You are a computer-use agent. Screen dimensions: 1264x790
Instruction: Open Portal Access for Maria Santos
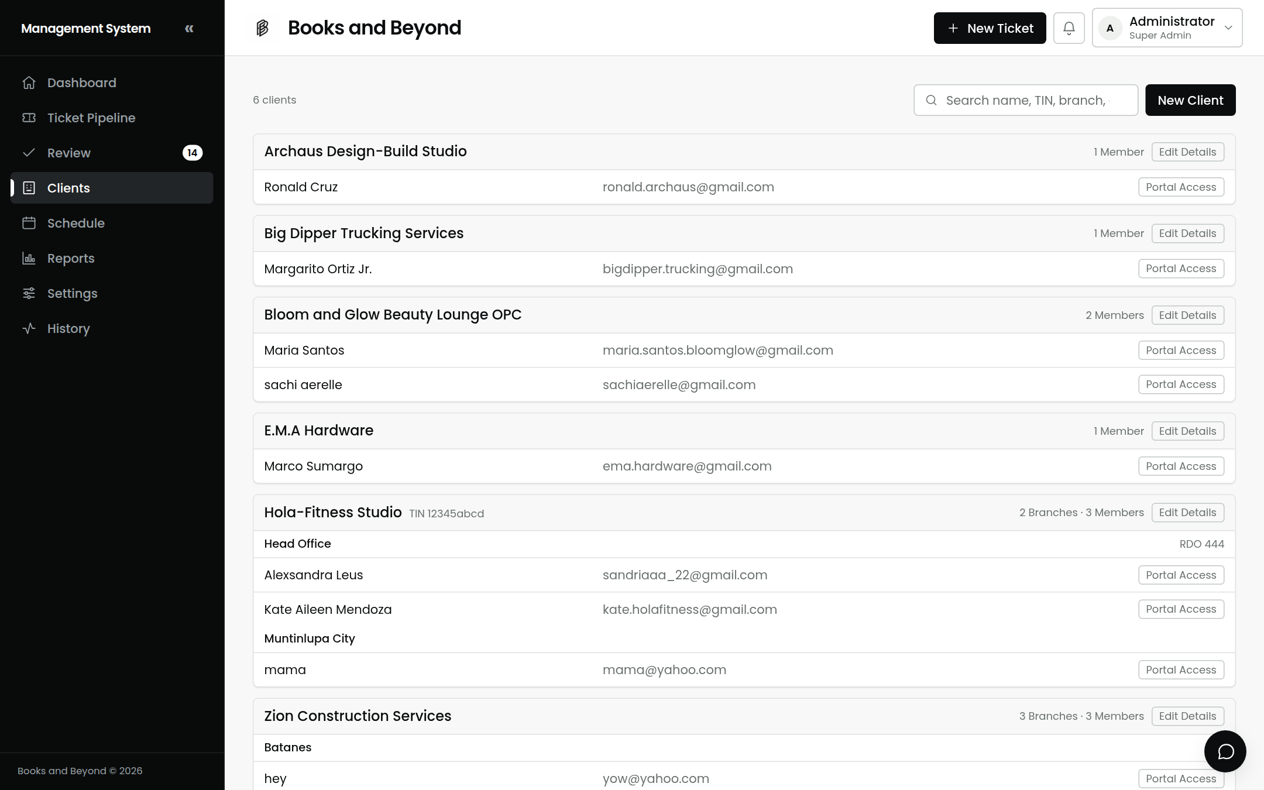(x=1181, y=351)
